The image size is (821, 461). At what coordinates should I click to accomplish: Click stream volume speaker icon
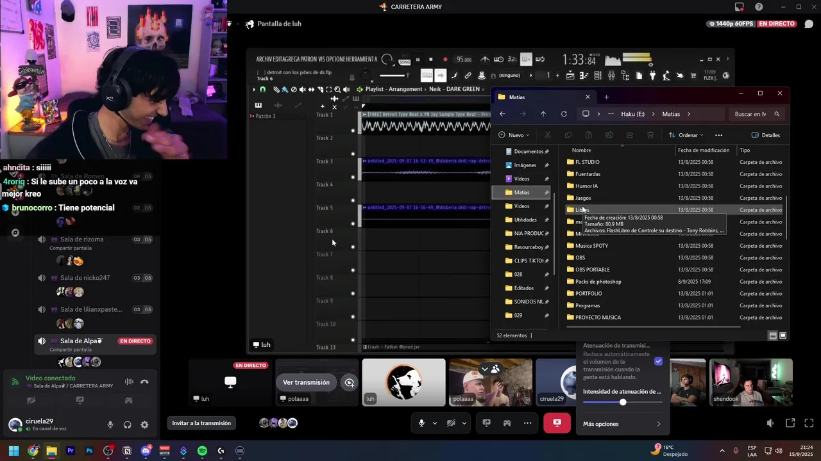tap(770, 423)
